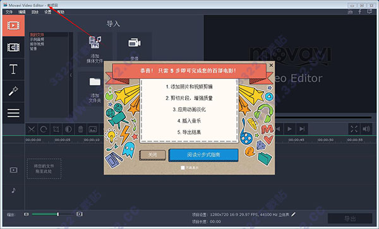This screenshot has width=379, height=229.
Task: Click the Rotate clip tool
Action: (44, 129)
